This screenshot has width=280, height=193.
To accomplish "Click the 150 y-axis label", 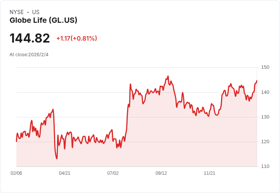I will coord(265,67).
